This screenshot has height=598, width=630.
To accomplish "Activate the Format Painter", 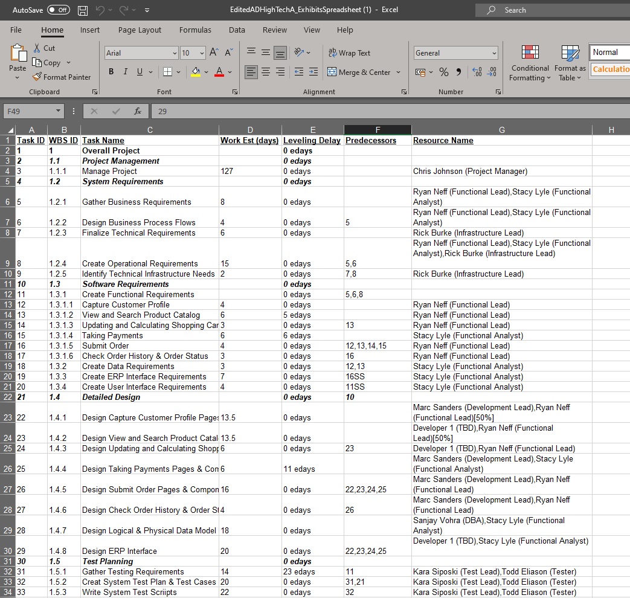I will click(62, 77).
